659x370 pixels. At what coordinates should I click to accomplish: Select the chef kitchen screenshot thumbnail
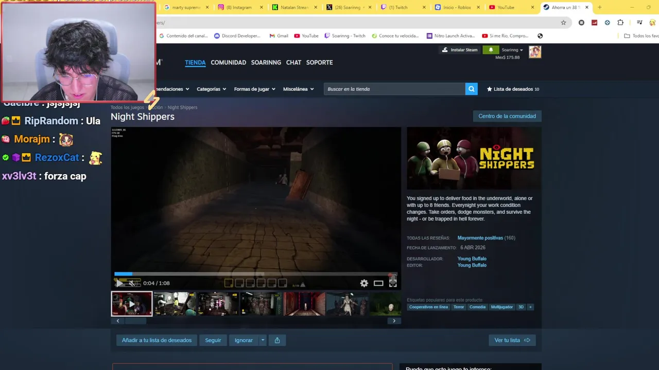pos(175,304)
